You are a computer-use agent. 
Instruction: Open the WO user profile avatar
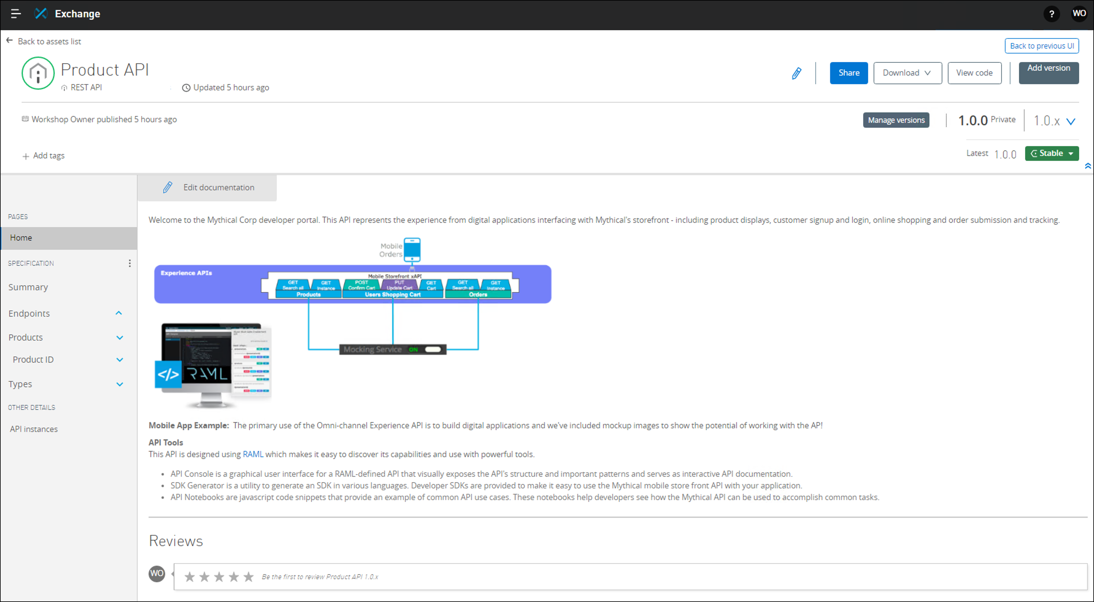pos(1079,14)
